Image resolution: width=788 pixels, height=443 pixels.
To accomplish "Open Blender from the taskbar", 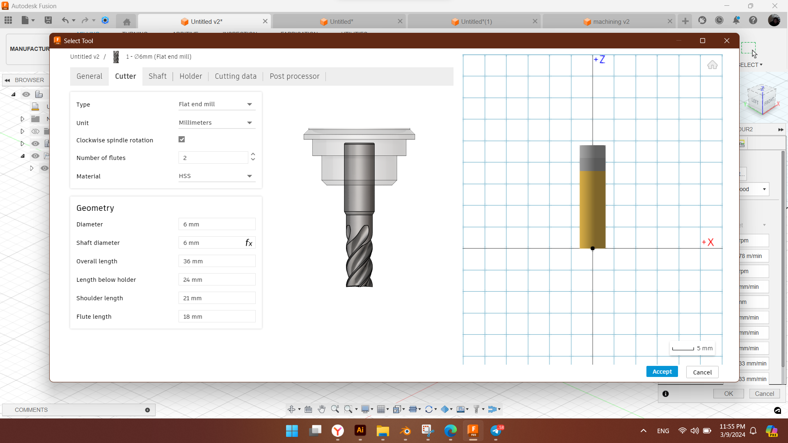I will [405, 431].
